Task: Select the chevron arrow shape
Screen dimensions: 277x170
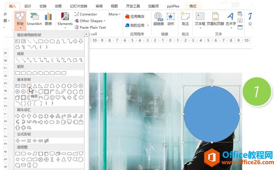Action: (58, 122)
